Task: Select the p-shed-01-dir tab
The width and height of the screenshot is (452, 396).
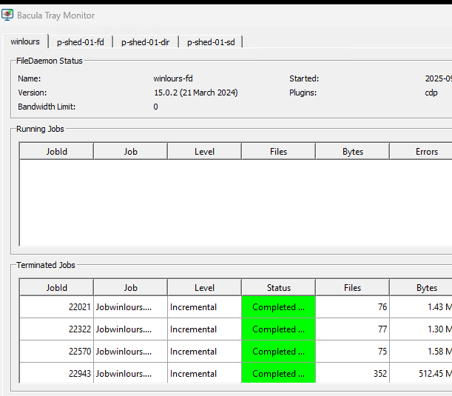Action: point(145,42)
